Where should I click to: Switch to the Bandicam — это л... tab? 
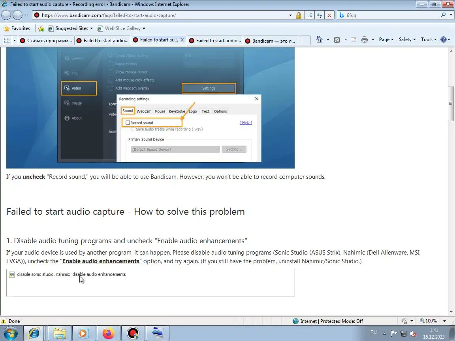click(271, 41)
